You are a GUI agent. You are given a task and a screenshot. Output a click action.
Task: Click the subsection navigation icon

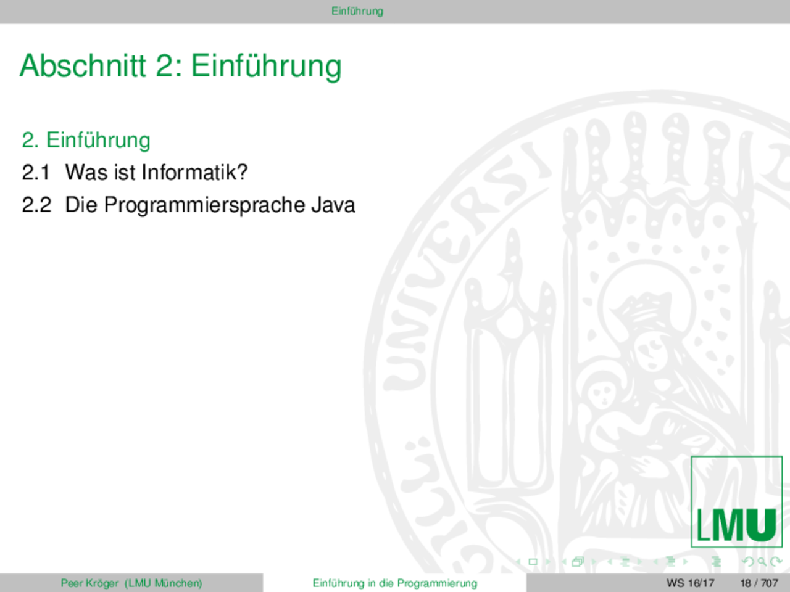coord(625,562)
